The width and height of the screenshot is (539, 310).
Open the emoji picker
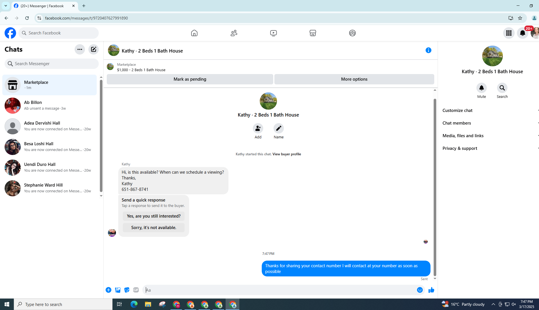tap(420, 290)
